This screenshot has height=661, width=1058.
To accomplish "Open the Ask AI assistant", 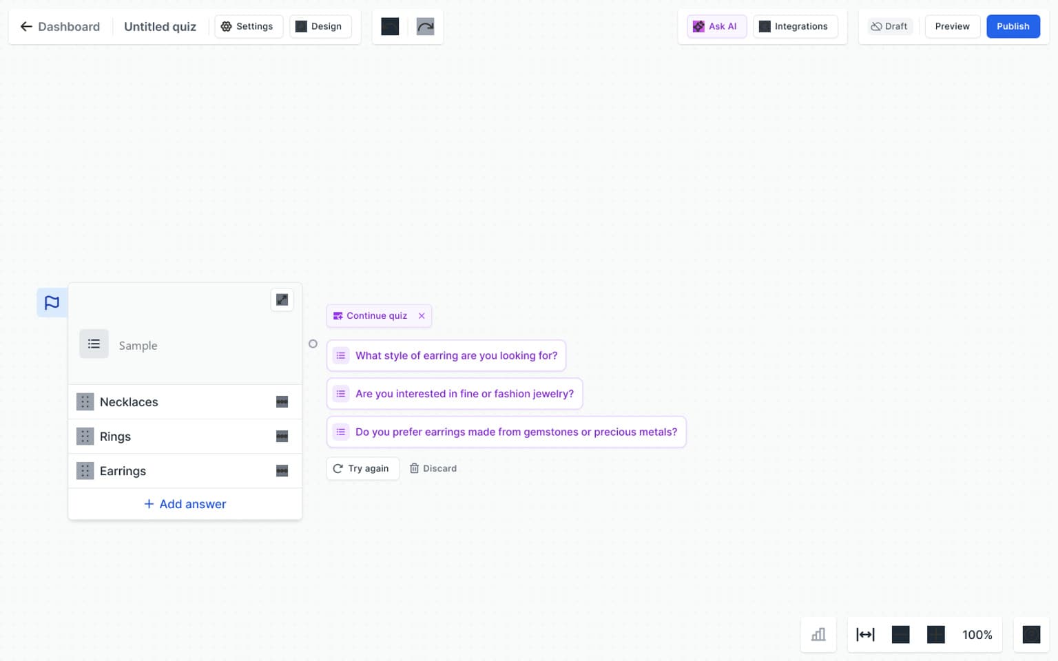I will [x=716, y=26].
